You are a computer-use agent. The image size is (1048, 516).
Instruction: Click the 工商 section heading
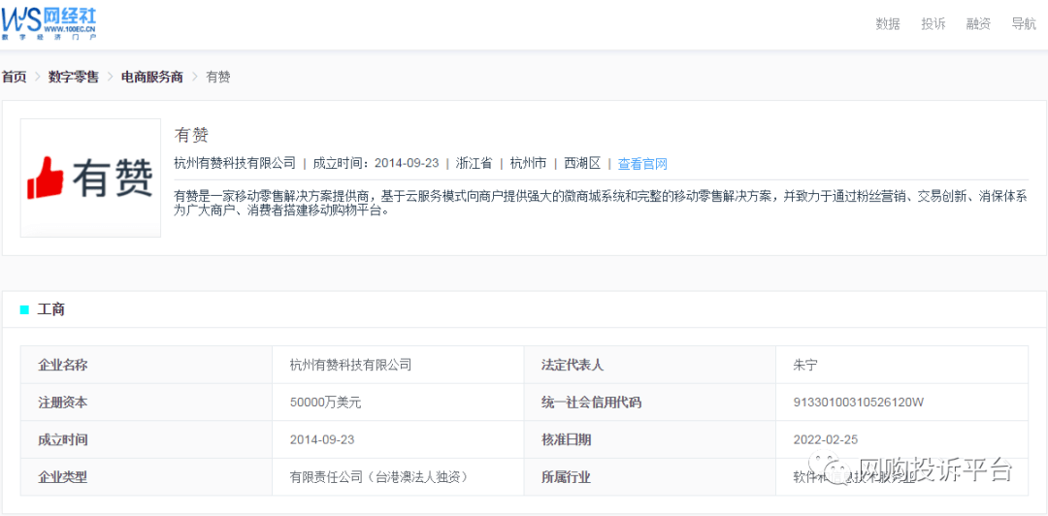(x=51, y=309)
